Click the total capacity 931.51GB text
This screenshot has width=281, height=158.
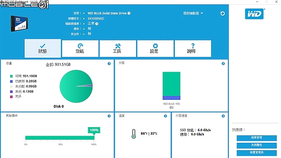click(x=58, y=64)
